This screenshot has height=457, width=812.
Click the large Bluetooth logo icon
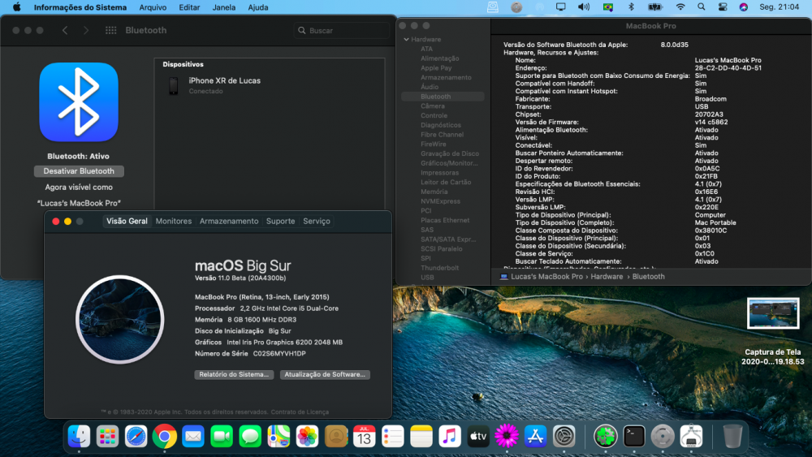tap(79, 102)
